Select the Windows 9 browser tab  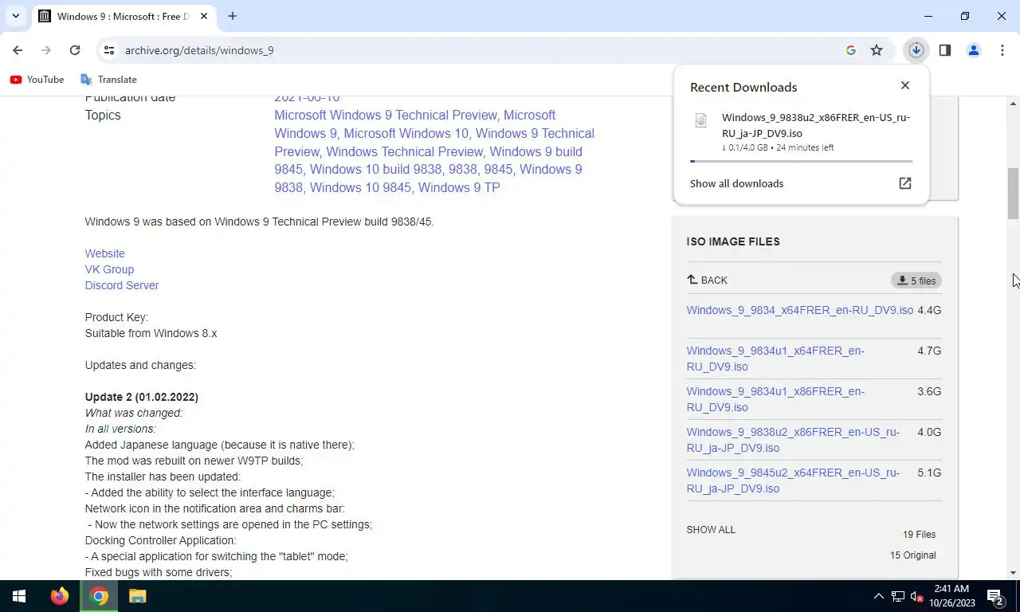click(124, 17)
